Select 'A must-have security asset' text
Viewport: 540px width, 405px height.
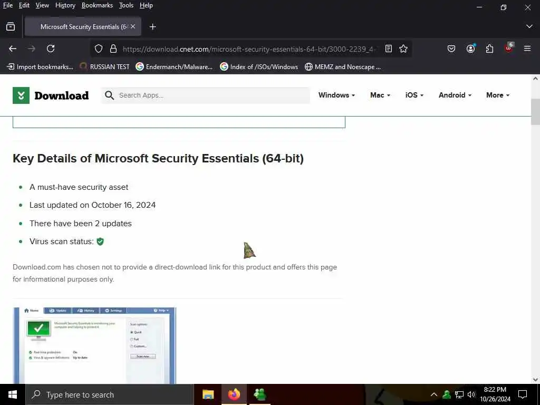[x=79, y=187]
